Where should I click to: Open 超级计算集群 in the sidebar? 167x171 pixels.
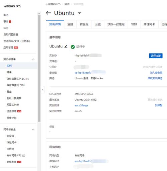[x=14, y=98]
